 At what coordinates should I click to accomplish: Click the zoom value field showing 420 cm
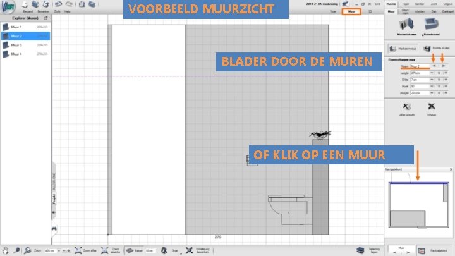click(51, 250)
